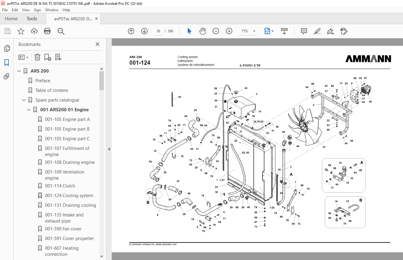
Task: Open fit page options dropdown arrow
Action: (x=273, y=31)
